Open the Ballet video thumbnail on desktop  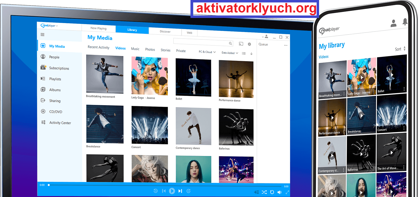click(193, 77)
